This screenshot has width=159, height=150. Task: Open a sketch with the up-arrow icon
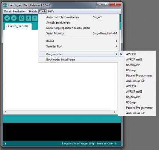point(28,18)
